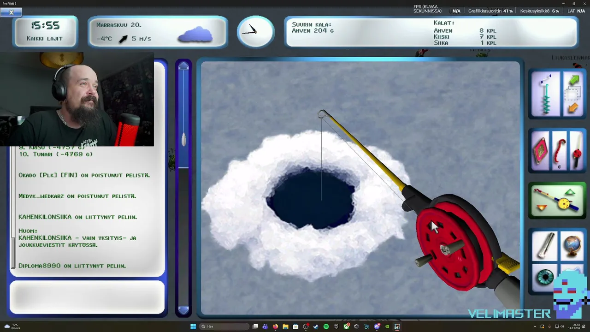Open Task View from the taskbar
This screenshot has width=590, height=332.
click(x=255, y=326)
